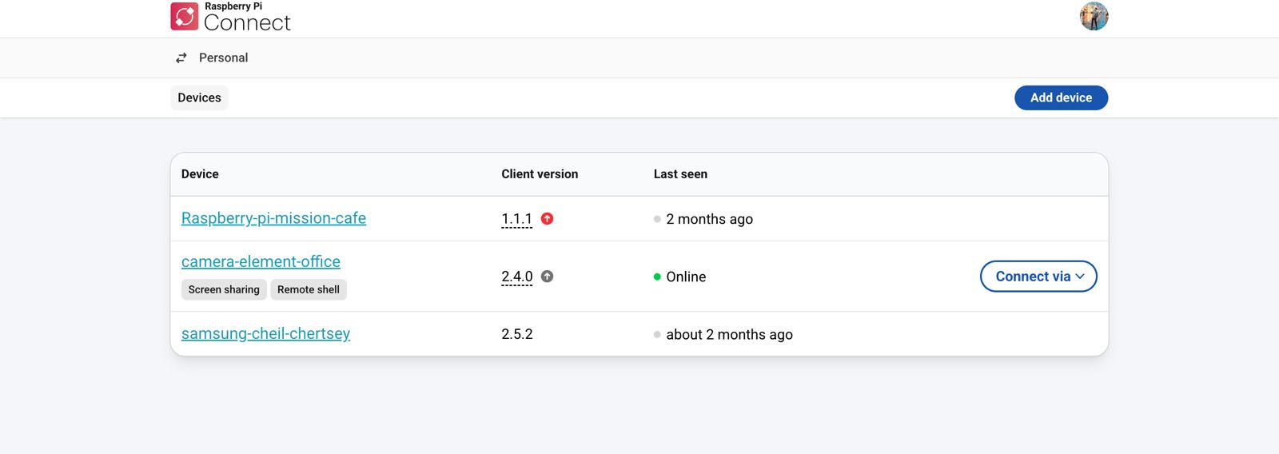1279x454 pixels.
Task: Click the Add device button
Action: pyautogui.click(x=1061, y=98)
